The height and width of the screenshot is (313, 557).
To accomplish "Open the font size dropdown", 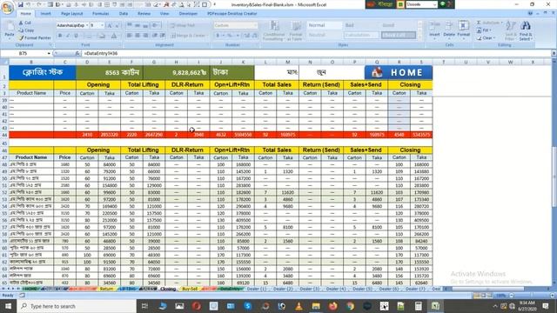I will [103, 25].
